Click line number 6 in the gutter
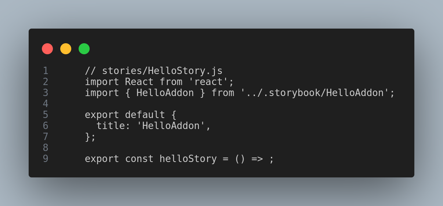 (x=46, y=126)
